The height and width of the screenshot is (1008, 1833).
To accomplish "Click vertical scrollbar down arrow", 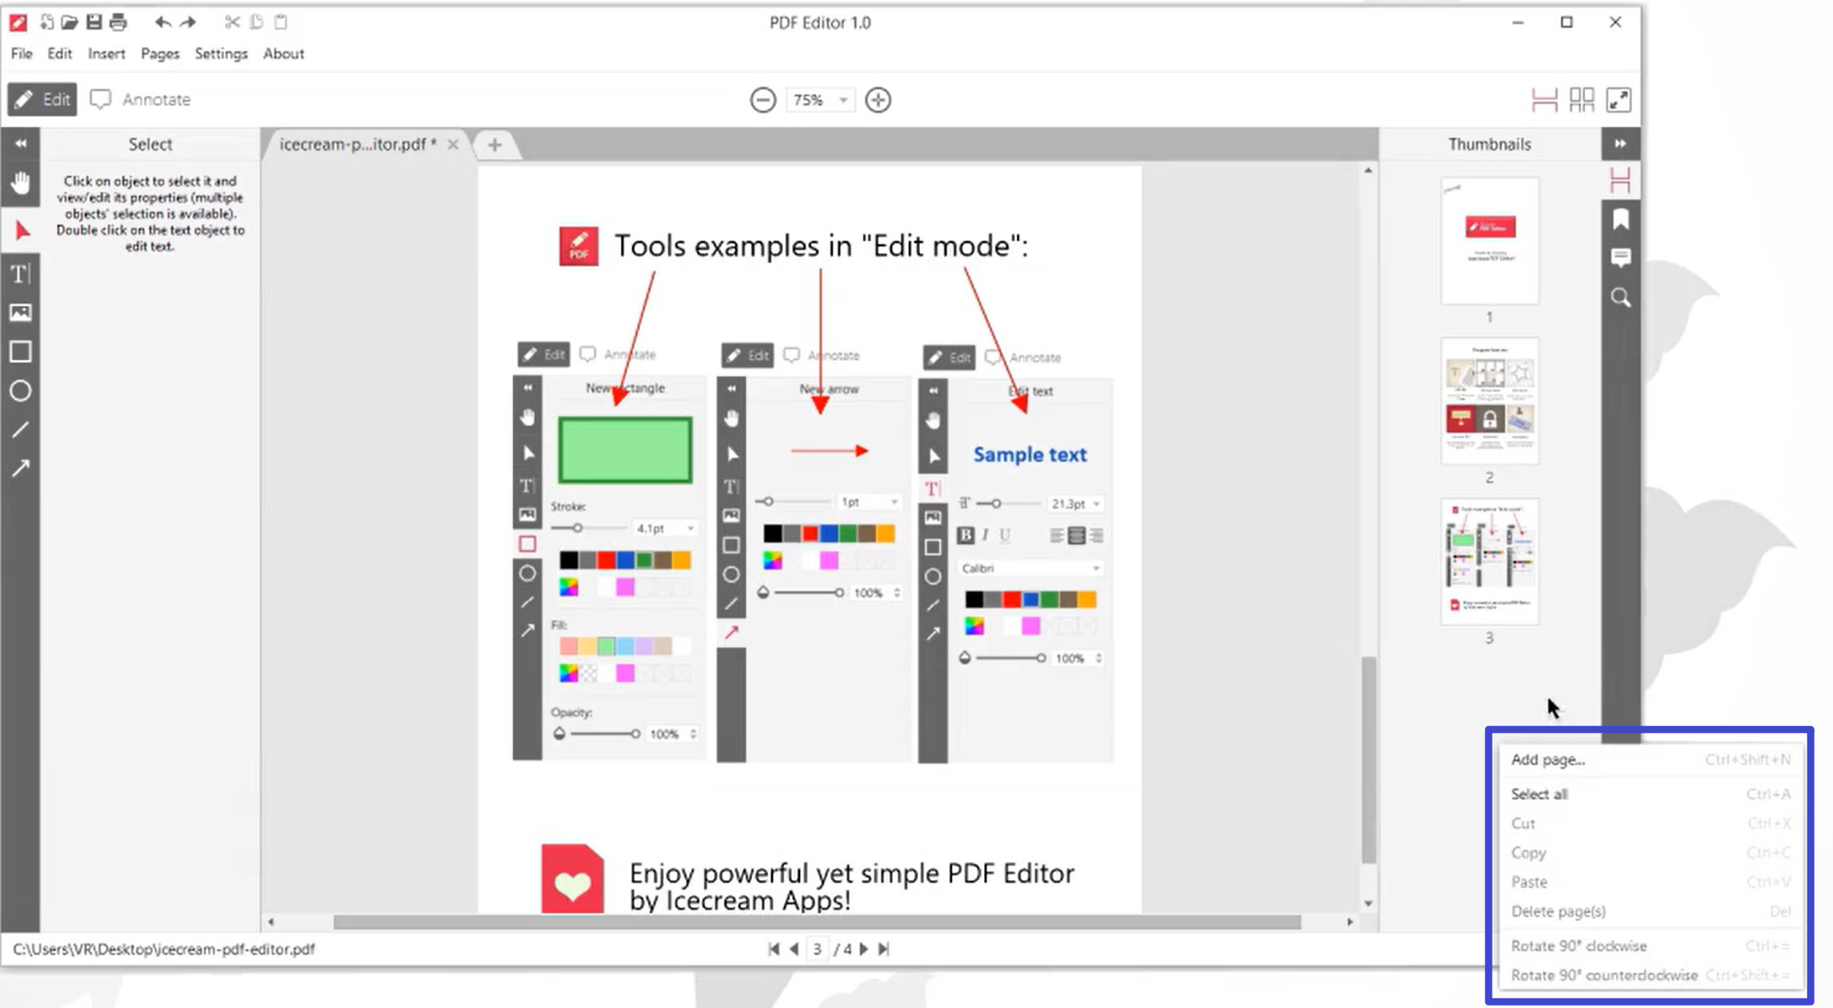I will click(1369, 904).
